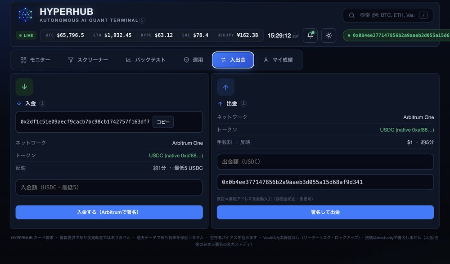The image size is (450, 264).
Task: Open info icon next to 出金 heading
Action: (x=243, y=103)
